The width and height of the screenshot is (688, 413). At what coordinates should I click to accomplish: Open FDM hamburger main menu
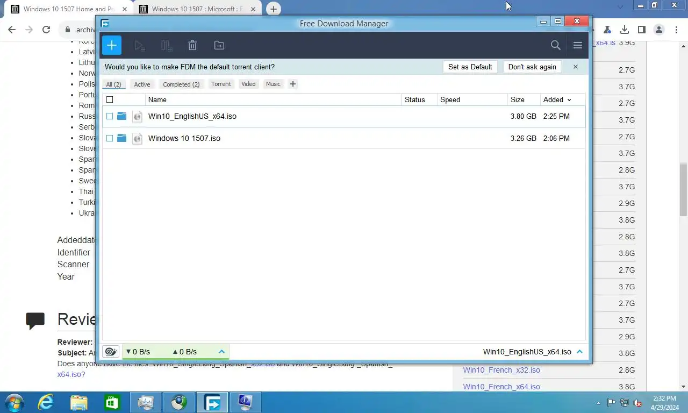click(578, 46)
